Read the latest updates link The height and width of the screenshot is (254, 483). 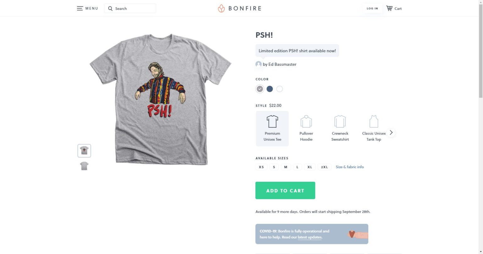[310, 237]
